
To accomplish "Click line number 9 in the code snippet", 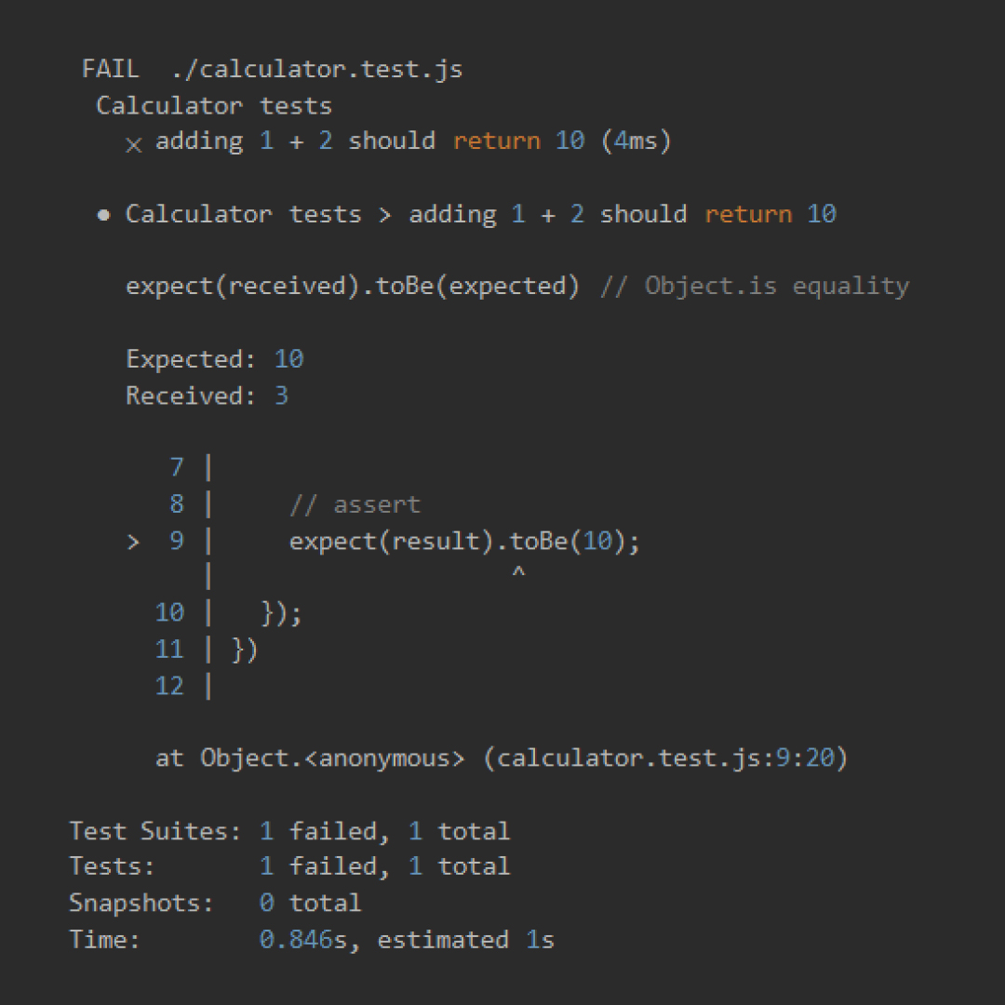I will [x=175, y=541].
